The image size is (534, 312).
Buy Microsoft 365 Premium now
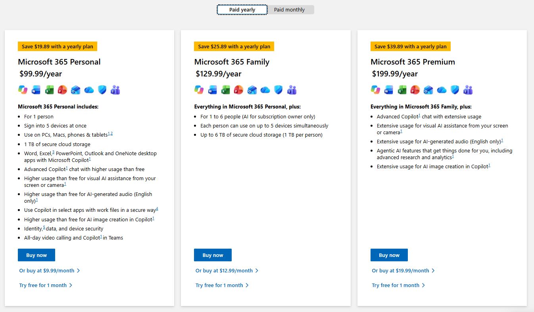click(x=389, y=255)
